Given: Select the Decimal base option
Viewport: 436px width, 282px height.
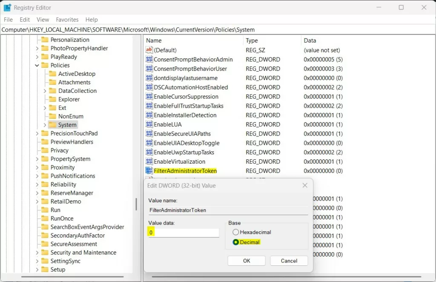Looking at the screenshot, I should click(x=236, y=242).
